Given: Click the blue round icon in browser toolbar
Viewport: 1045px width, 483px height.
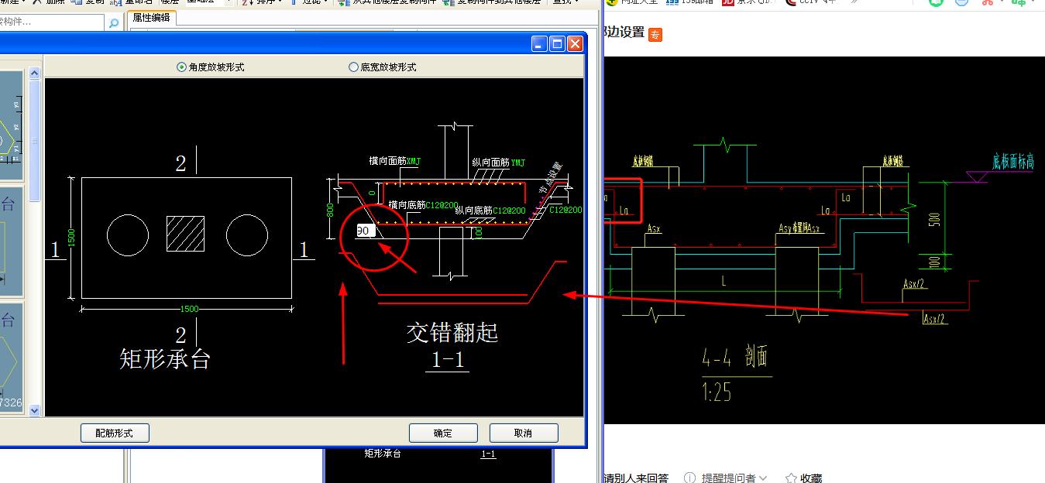Looking at the screenshot, I should [x=961, y=2].
